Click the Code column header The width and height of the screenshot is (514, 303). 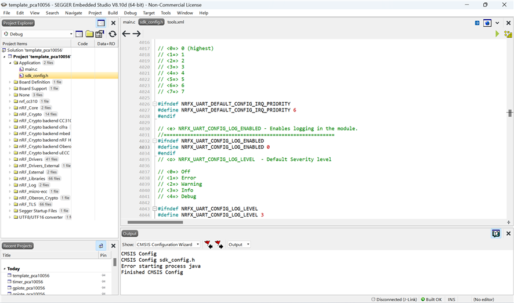click(x=82, y=44)
